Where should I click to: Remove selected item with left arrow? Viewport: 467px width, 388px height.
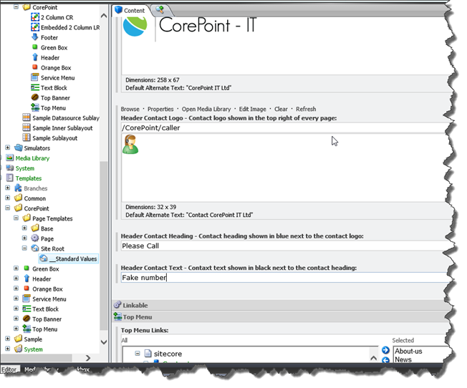click(x=385, y=360)
